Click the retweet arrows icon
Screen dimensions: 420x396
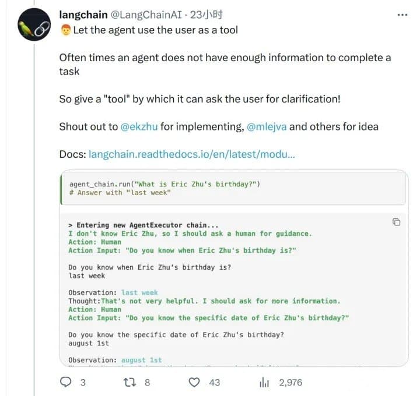pyautogui.click(x=131, y=382)
